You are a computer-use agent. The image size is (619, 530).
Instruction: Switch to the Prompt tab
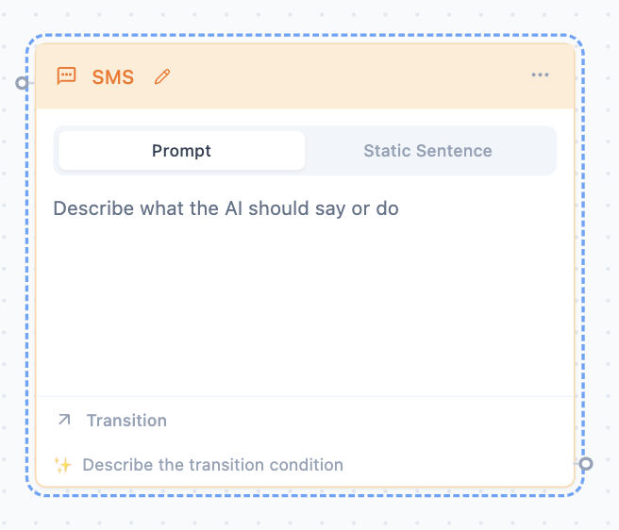point(181,151)
